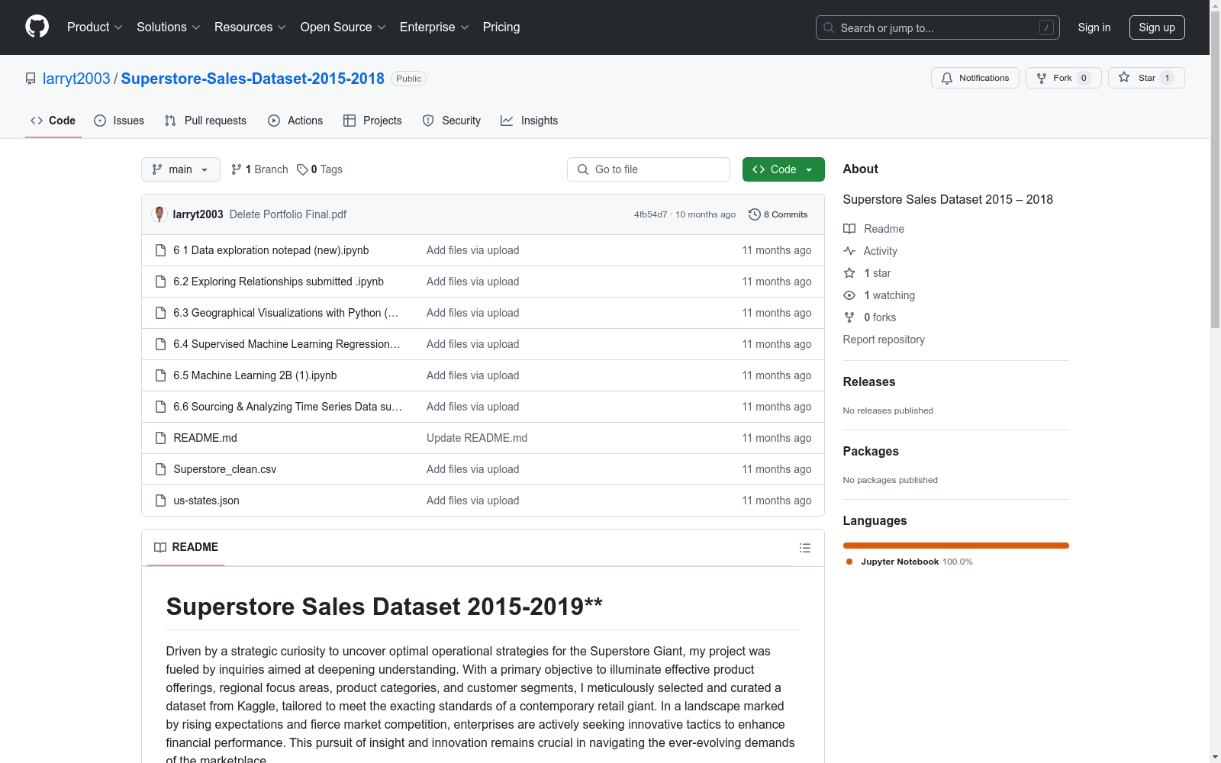Viewport: 1221px width, 763px height.
Task: Click the Go to file search field
Action: pos(649,169)
